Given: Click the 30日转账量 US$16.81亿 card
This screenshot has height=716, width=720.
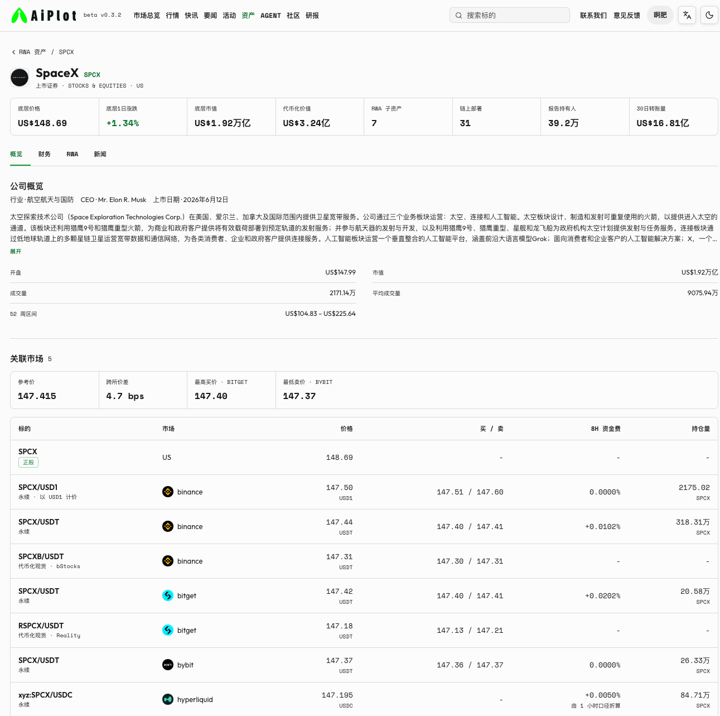Looking at the screenshot, I should point(674,117).
